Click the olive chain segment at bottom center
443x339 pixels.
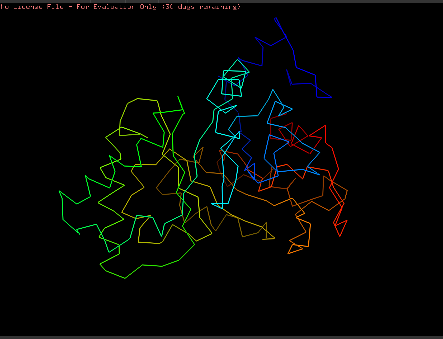coord(251,232)
